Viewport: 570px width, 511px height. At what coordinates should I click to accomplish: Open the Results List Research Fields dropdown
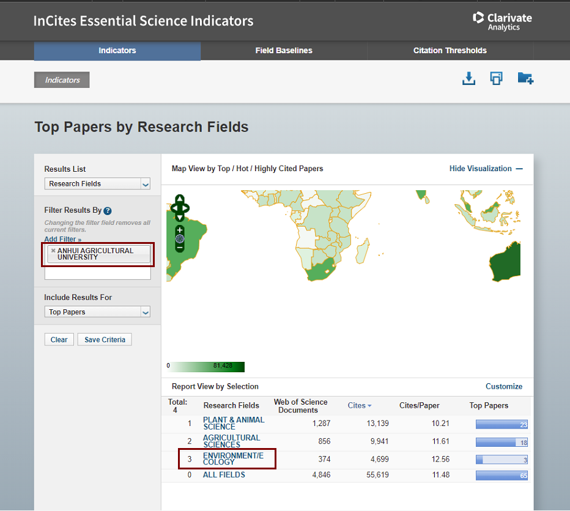click(x=97, y=184)
